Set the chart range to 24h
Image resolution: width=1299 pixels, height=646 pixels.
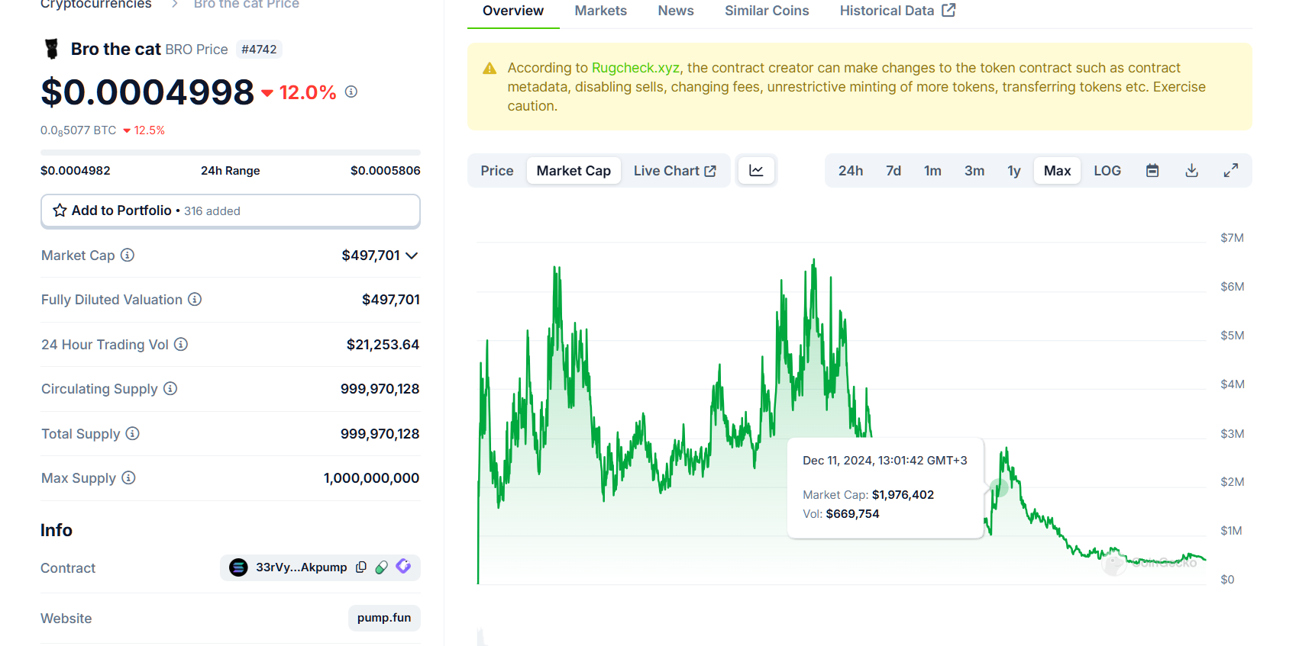[851, 171]
